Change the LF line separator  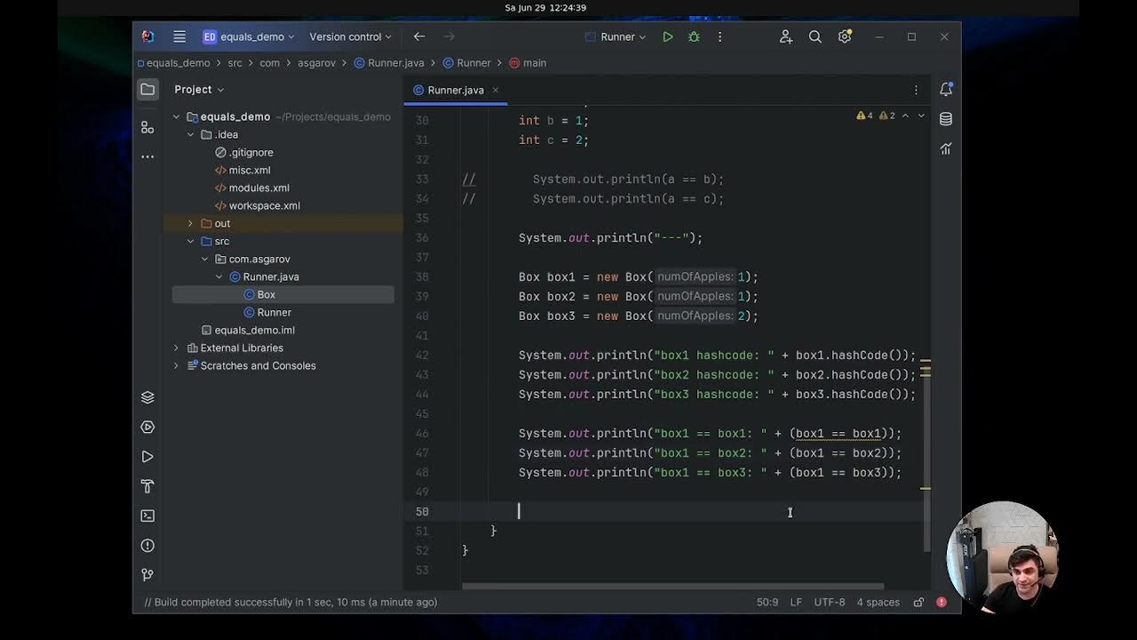(x=796, y=602)
